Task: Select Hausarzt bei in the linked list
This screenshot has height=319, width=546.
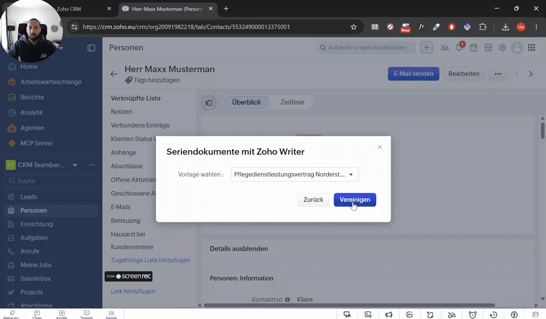Action: click(128, 234)
